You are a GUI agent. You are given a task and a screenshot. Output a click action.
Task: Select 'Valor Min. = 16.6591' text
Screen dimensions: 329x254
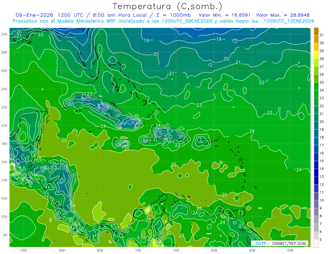[x=225, y=15]
